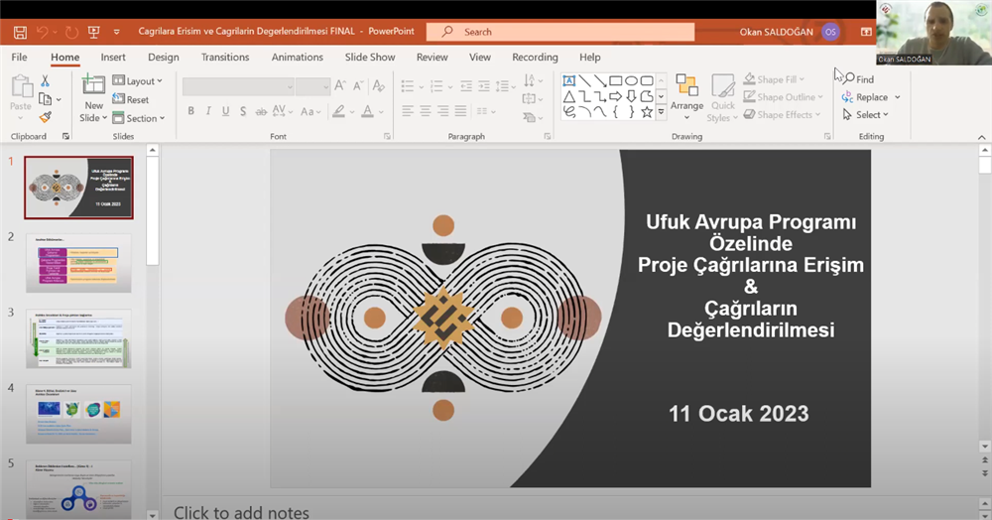Image resolution: width=992 pixels, height=520 pixels.
Task: Open the Transitions tab
Action: tap(225, 57)
